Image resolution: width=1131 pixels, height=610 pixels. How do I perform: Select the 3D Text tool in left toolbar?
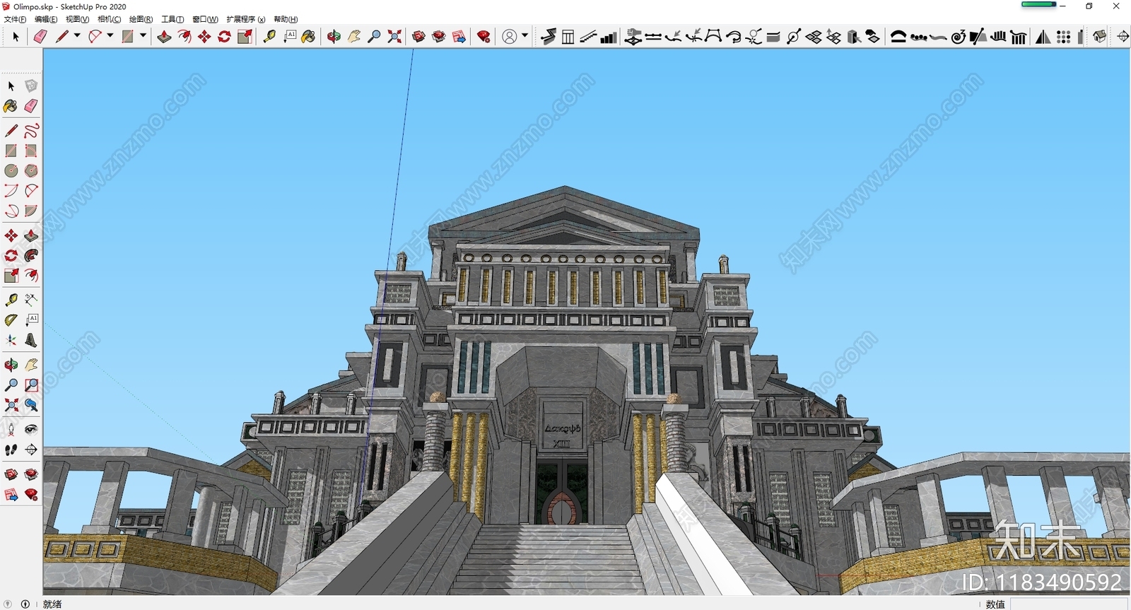click(x=31, y=340)
